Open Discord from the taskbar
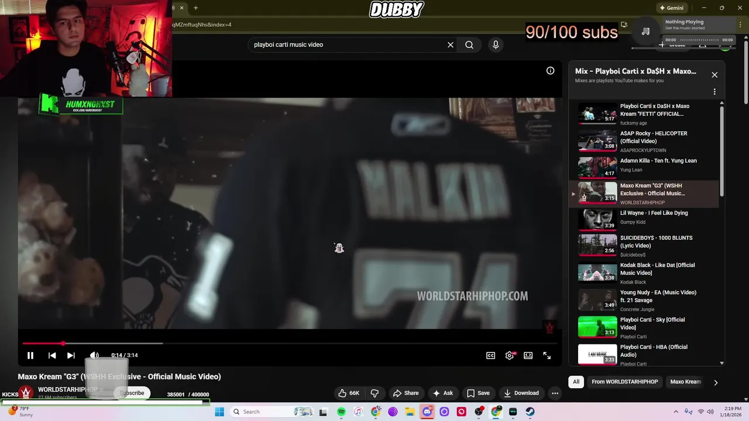749x421 pixels. point(427,412)
